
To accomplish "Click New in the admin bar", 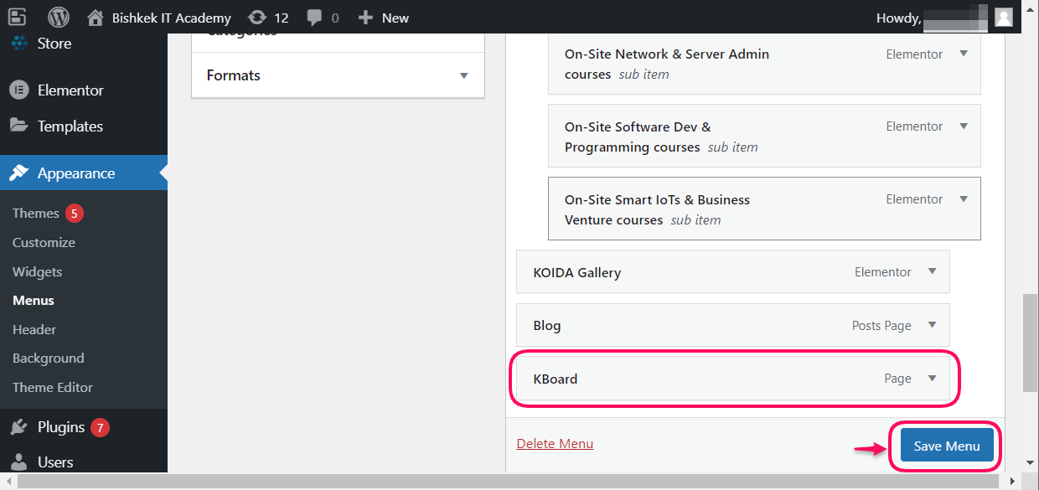I will [x=395, y=18].
